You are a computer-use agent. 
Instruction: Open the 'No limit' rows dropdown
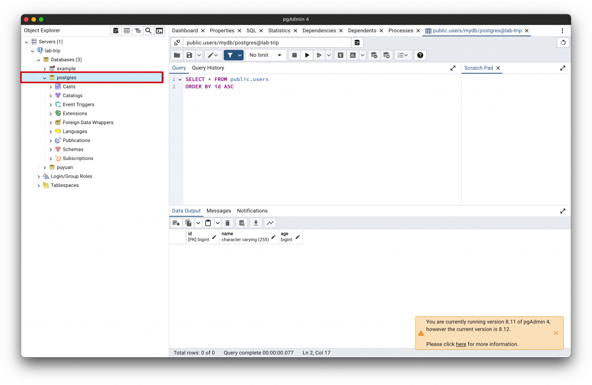(x=265, y=55)
